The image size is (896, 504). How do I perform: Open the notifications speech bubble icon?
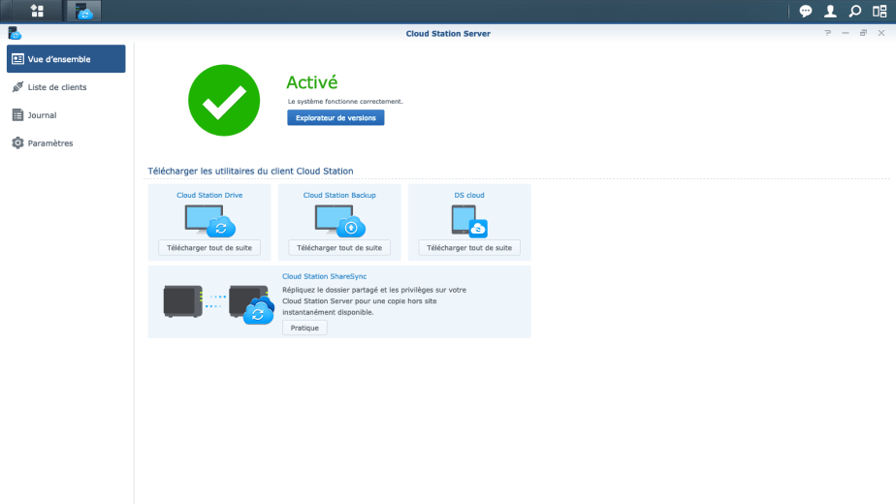pos(806,12)
